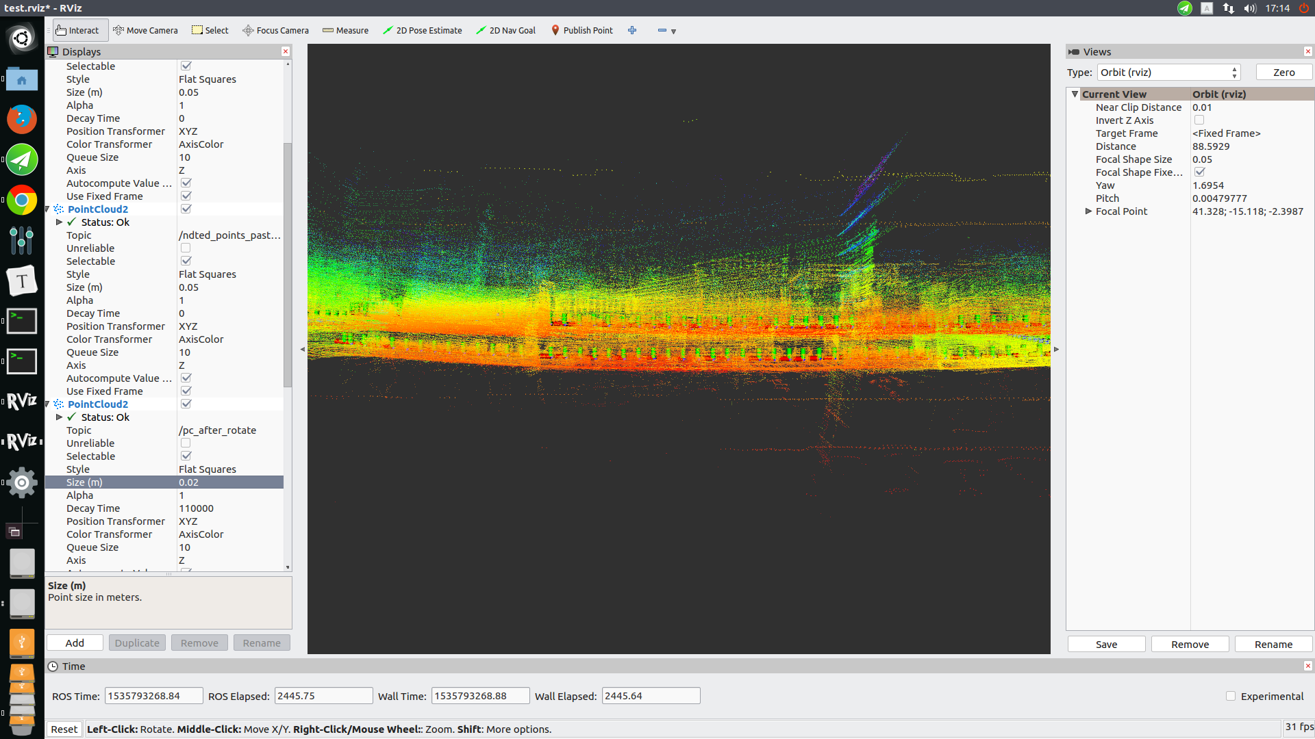Collapse the Current View tree node
Viewport: 1315px width, 739px height.
(1075, 94)
